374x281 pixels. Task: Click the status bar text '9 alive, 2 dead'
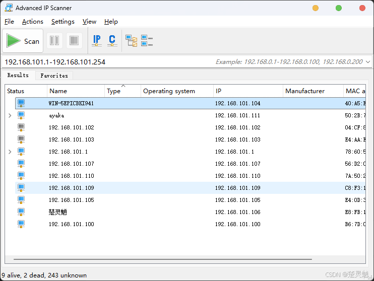[x=23, y=275]
